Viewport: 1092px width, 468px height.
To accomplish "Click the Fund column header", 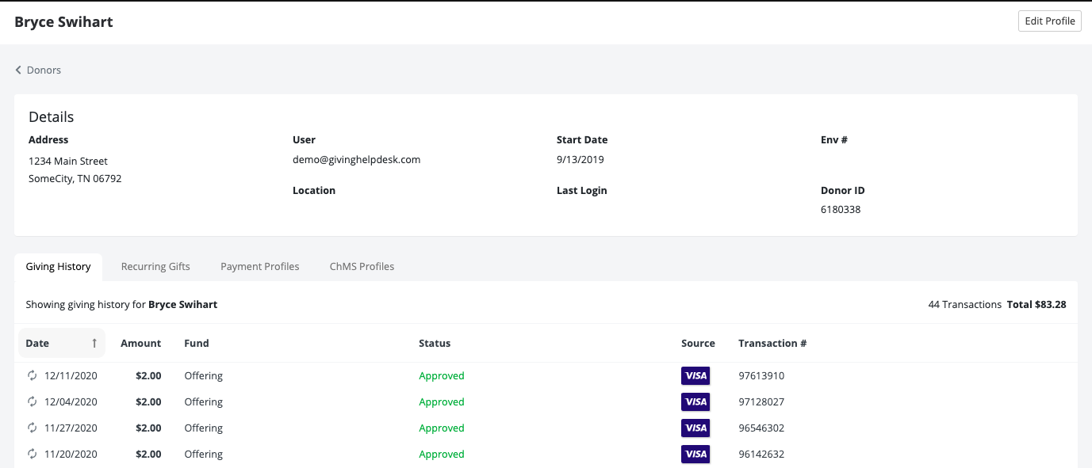I will click(197, 343).
